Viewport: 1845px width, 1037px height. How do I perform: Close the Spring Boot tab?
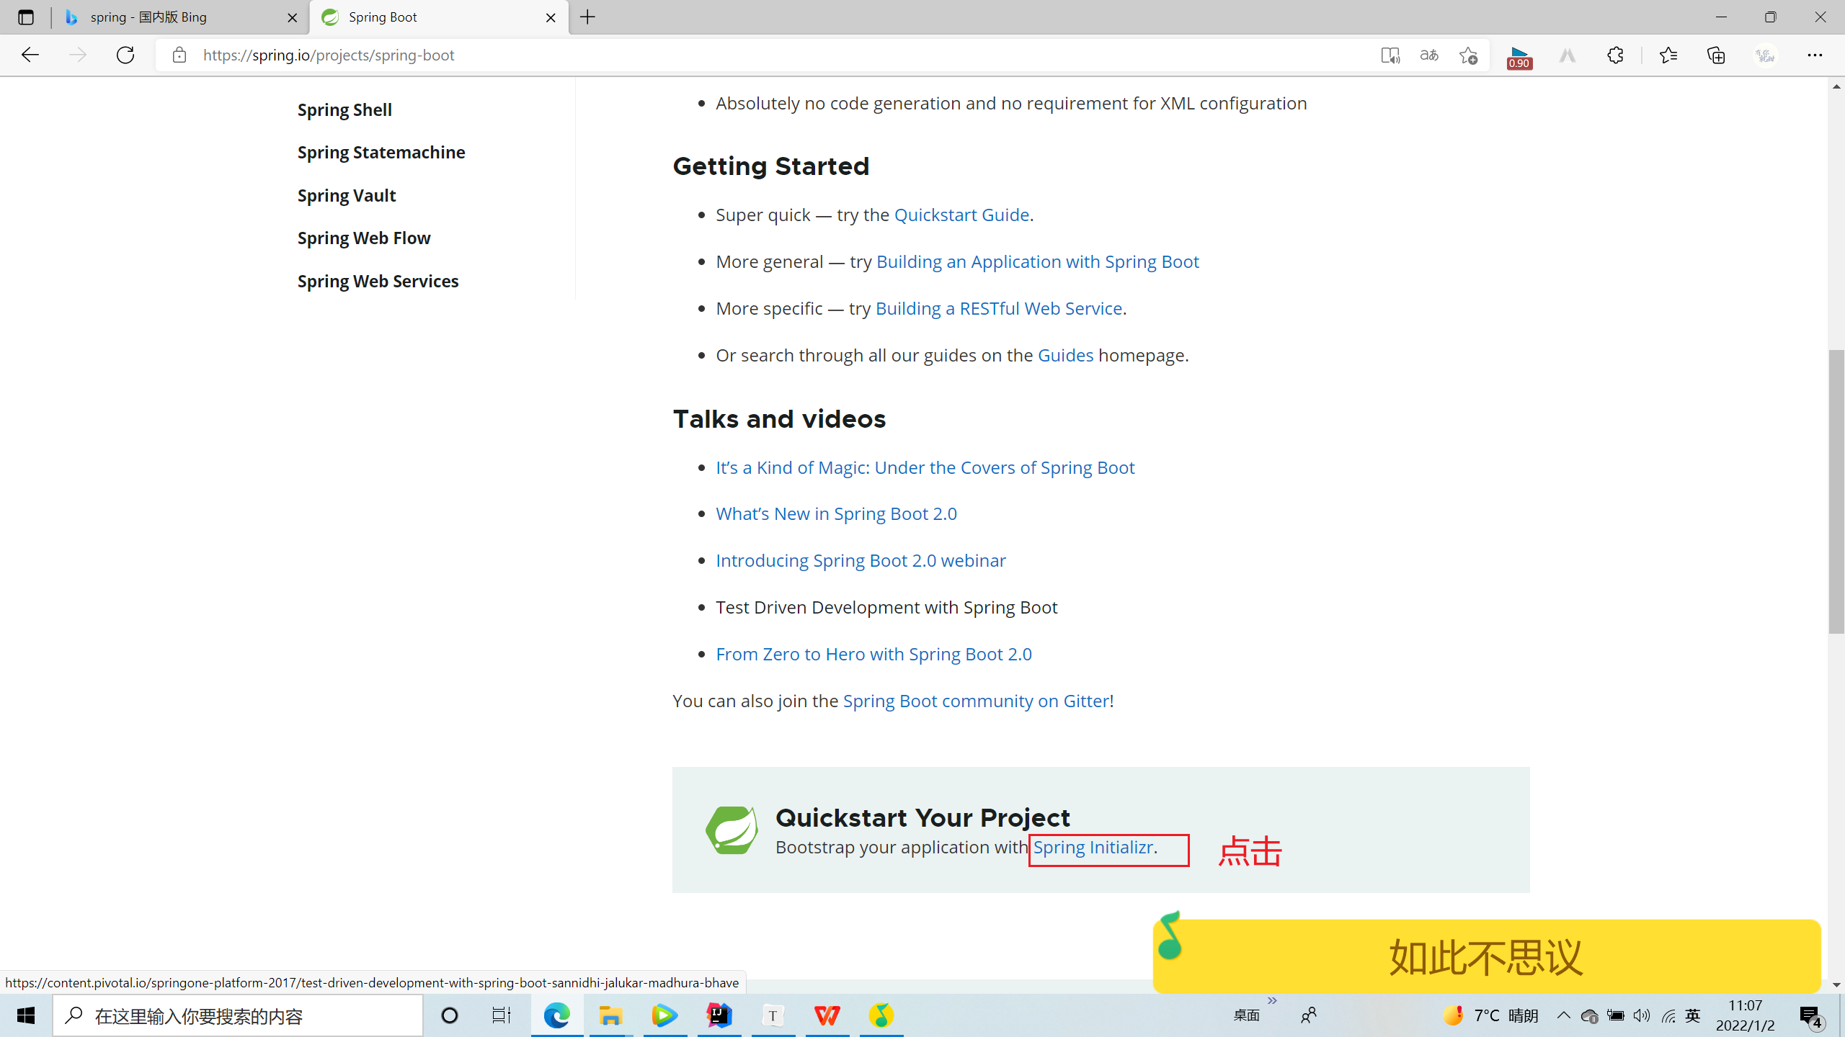point(551,17)
